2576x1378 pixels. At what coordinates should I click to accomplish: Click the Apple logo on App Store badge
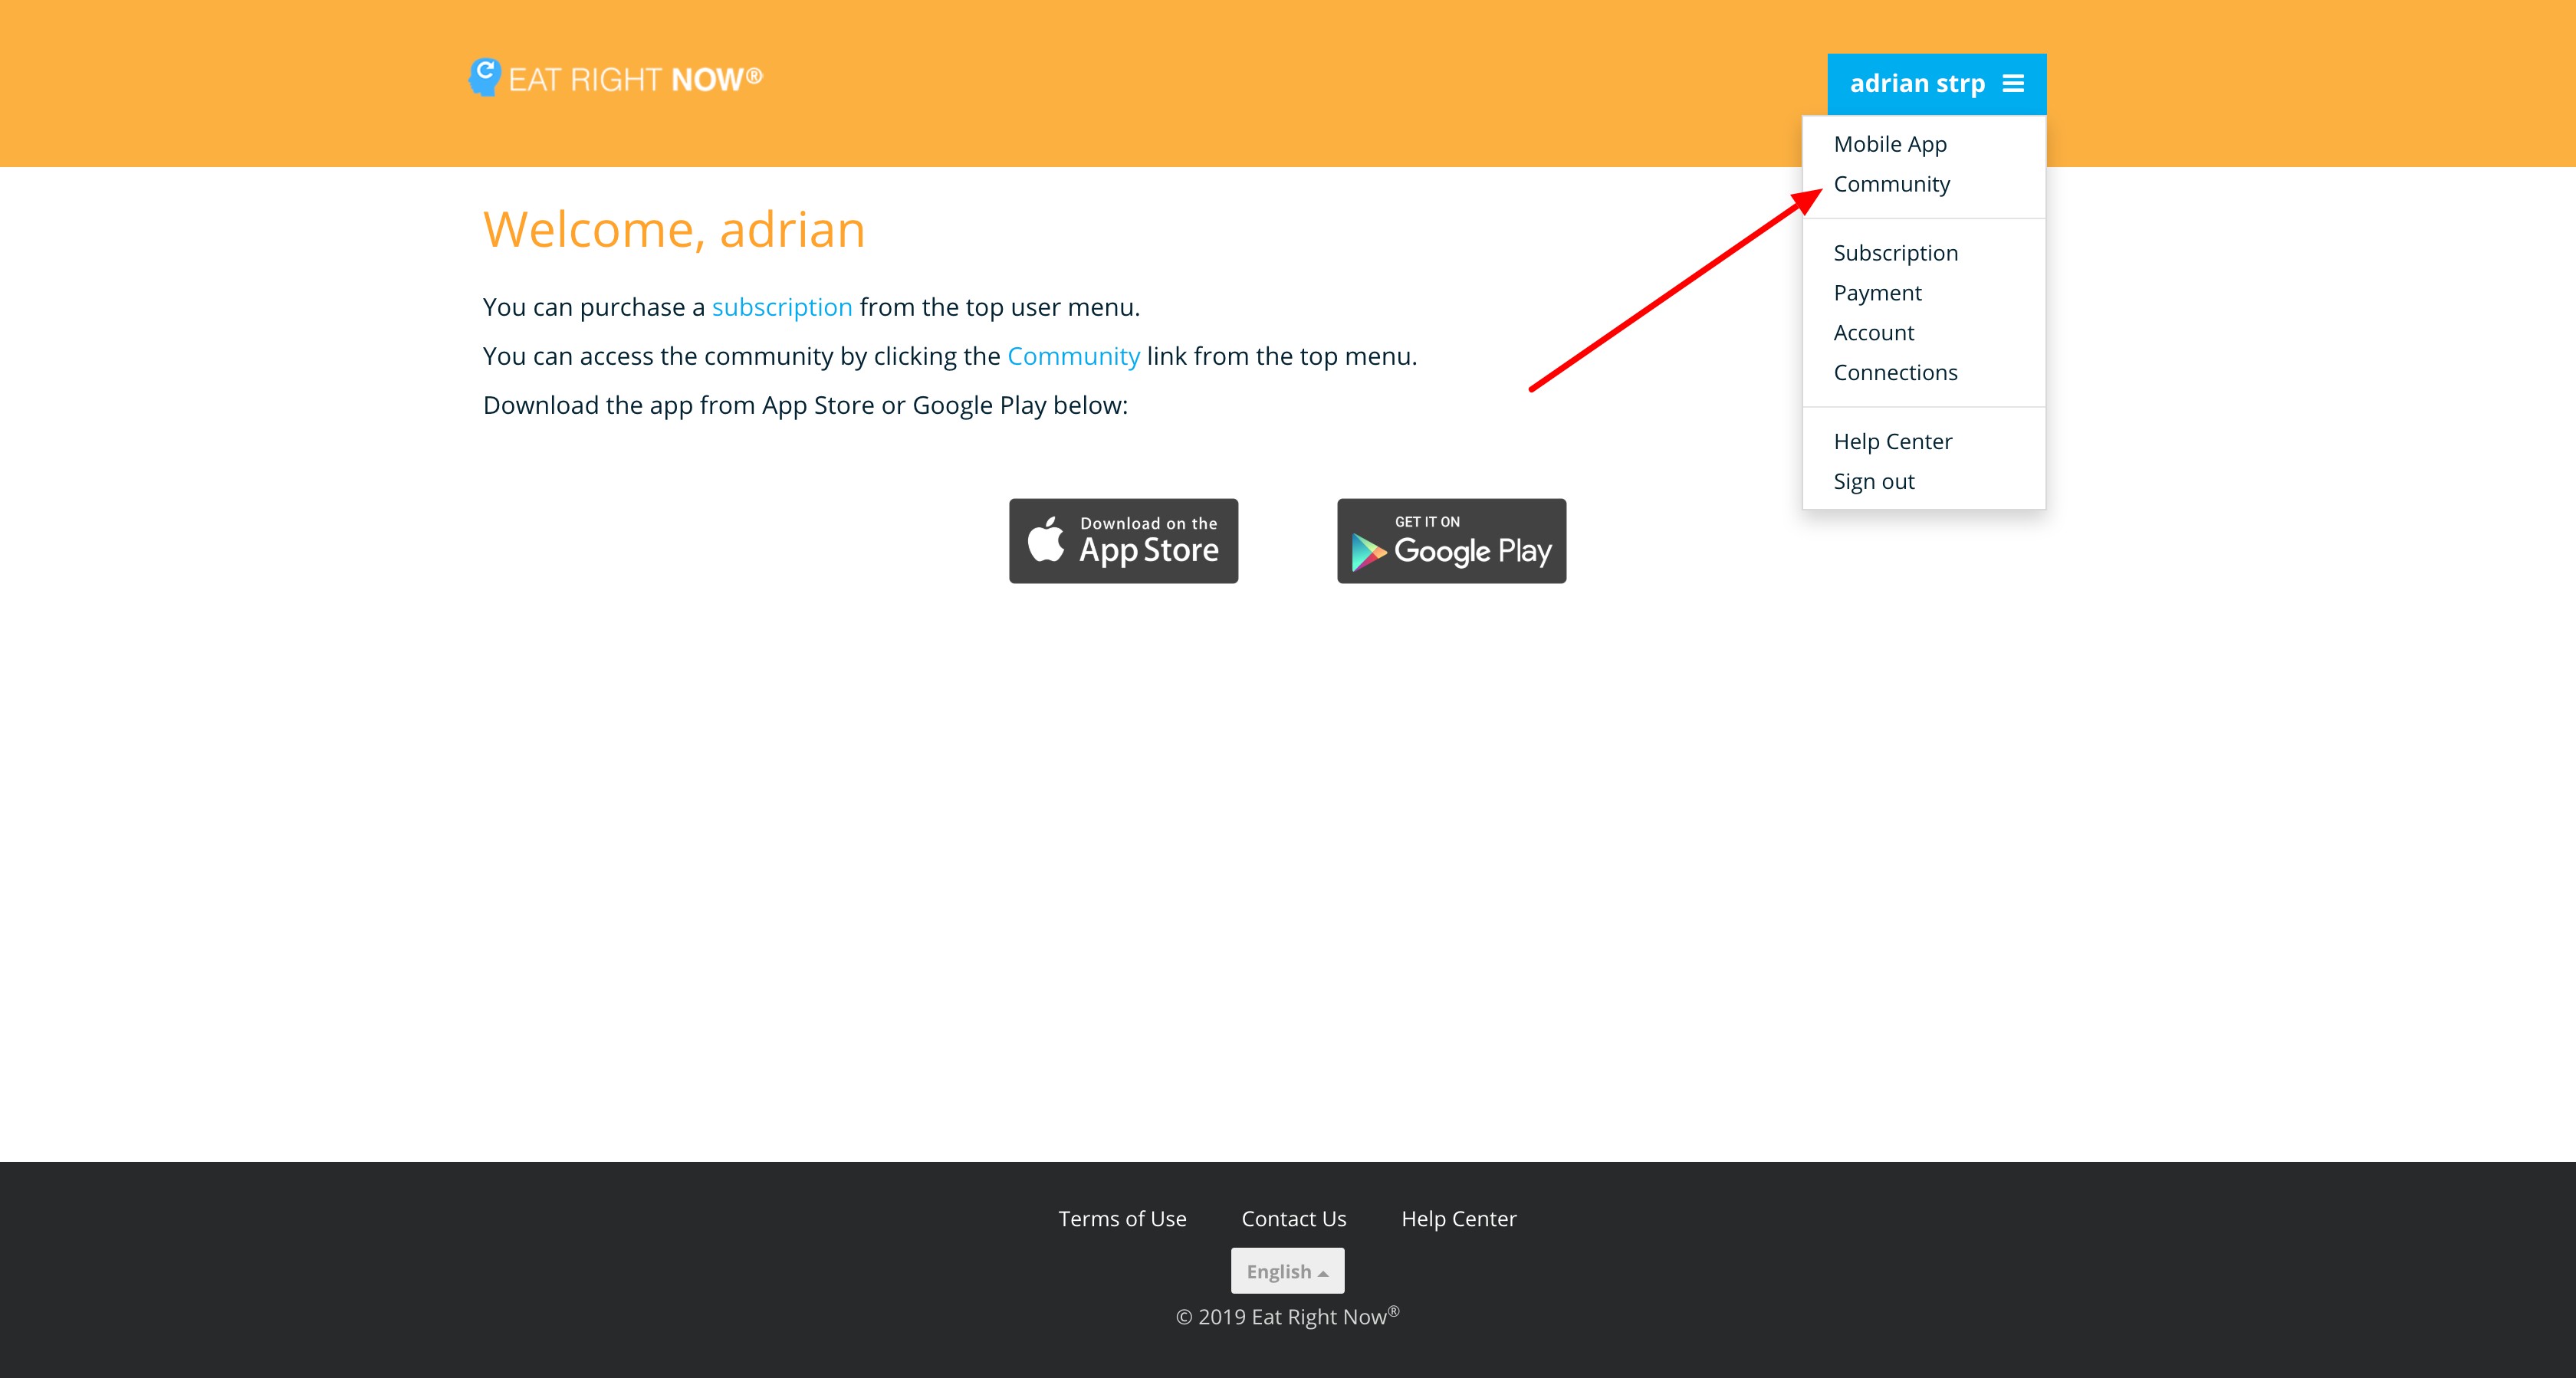[1046, 540]
